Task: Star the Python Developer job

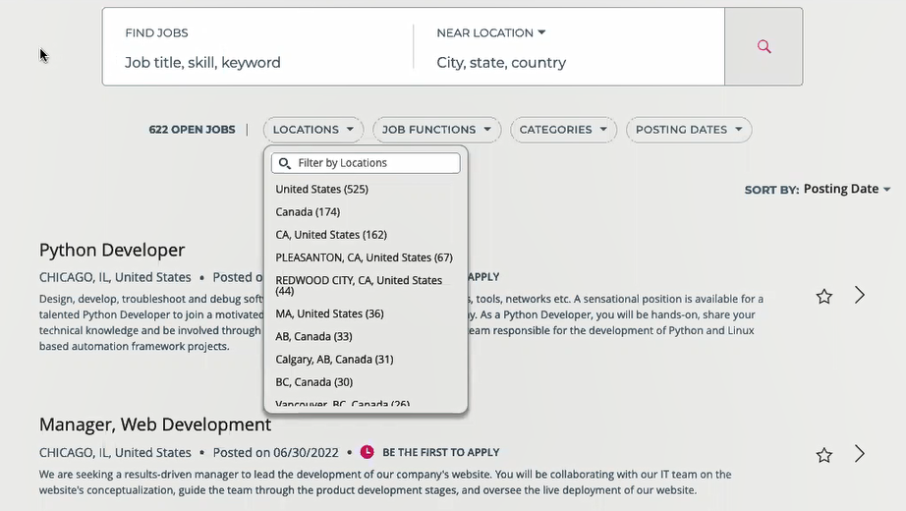Action: tap(824, 296)
